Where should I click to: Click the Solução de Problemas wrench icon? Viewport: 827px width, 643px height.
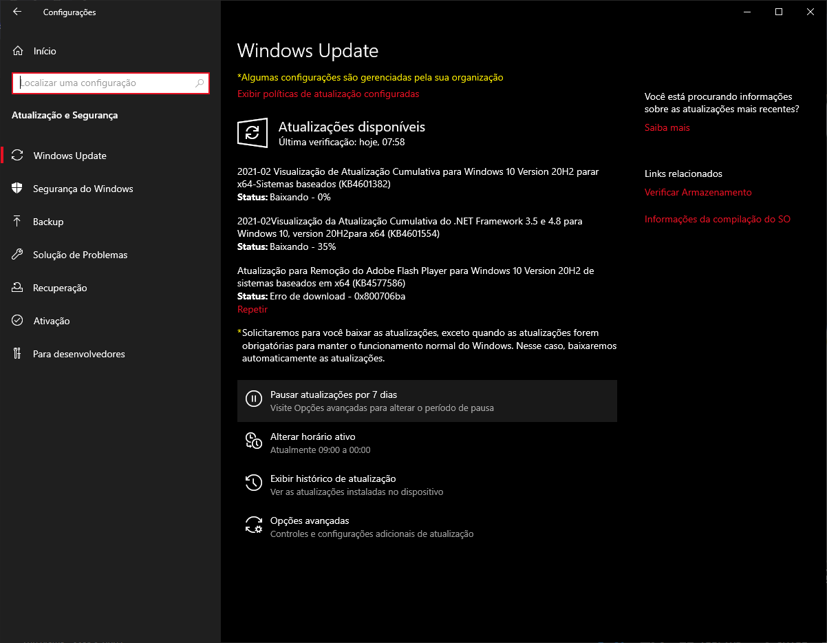(x=18, y=255)
